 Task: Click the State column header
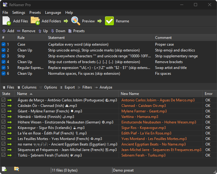pos(7,94)
